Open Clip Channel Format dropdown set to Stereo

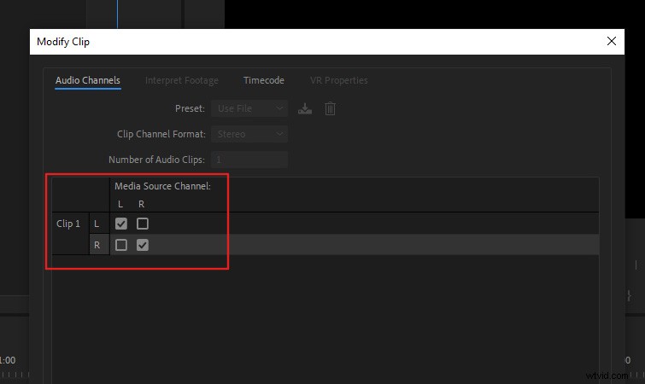coord(249,134)
